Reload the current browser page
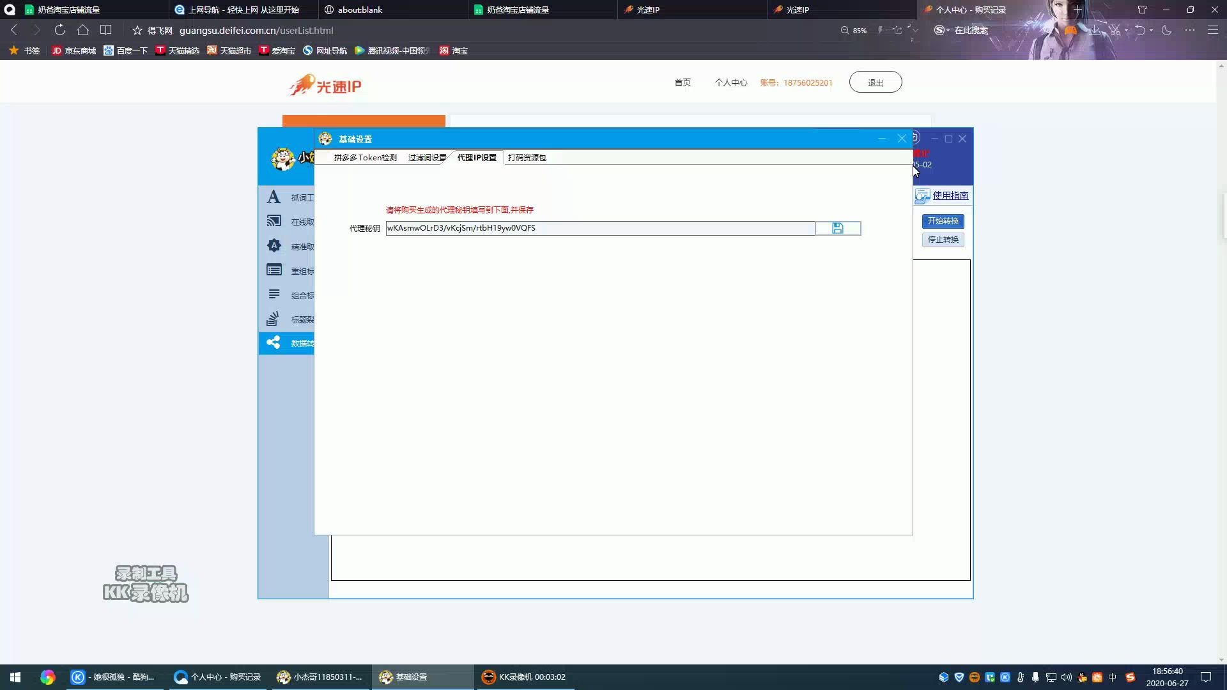 click(x=59, y=30)
